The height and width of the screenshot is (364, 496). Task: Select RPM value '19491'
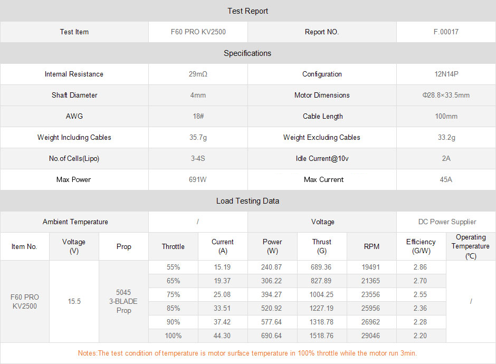click(371, 267)
